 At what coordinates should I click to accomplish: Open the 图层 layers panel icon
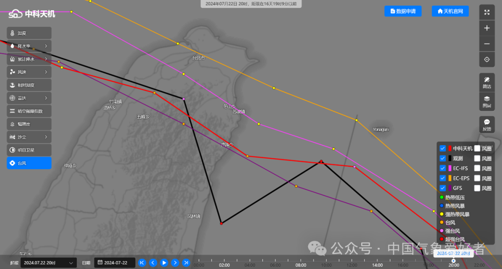[487, 101]
